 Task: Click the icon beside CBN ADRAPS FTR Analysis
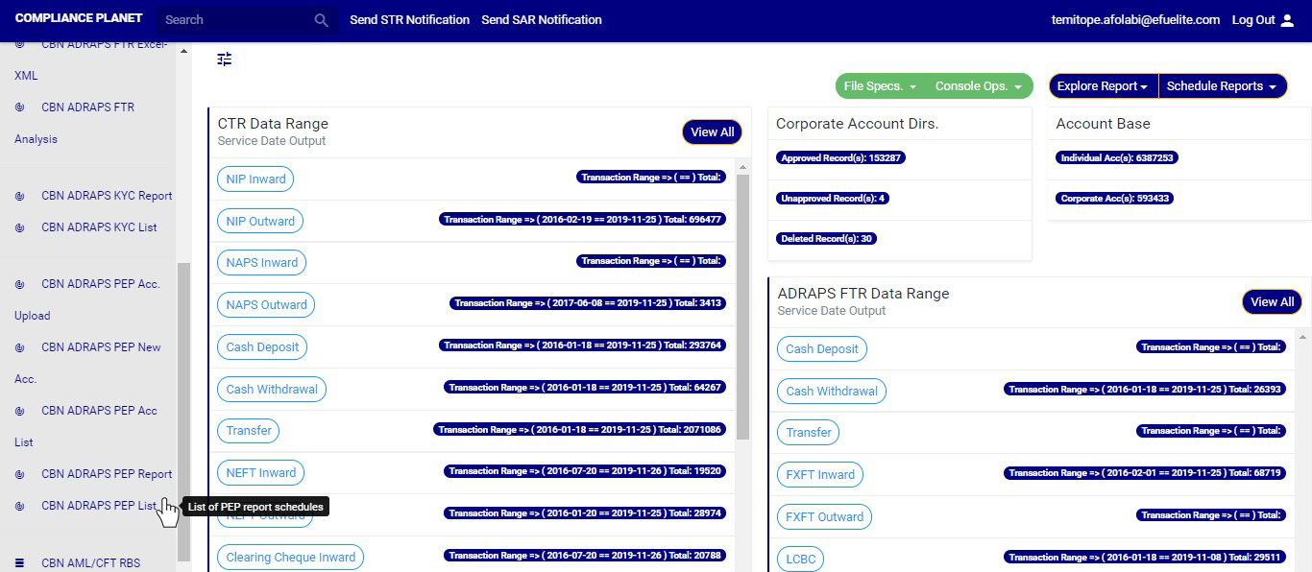coord(20,107)
